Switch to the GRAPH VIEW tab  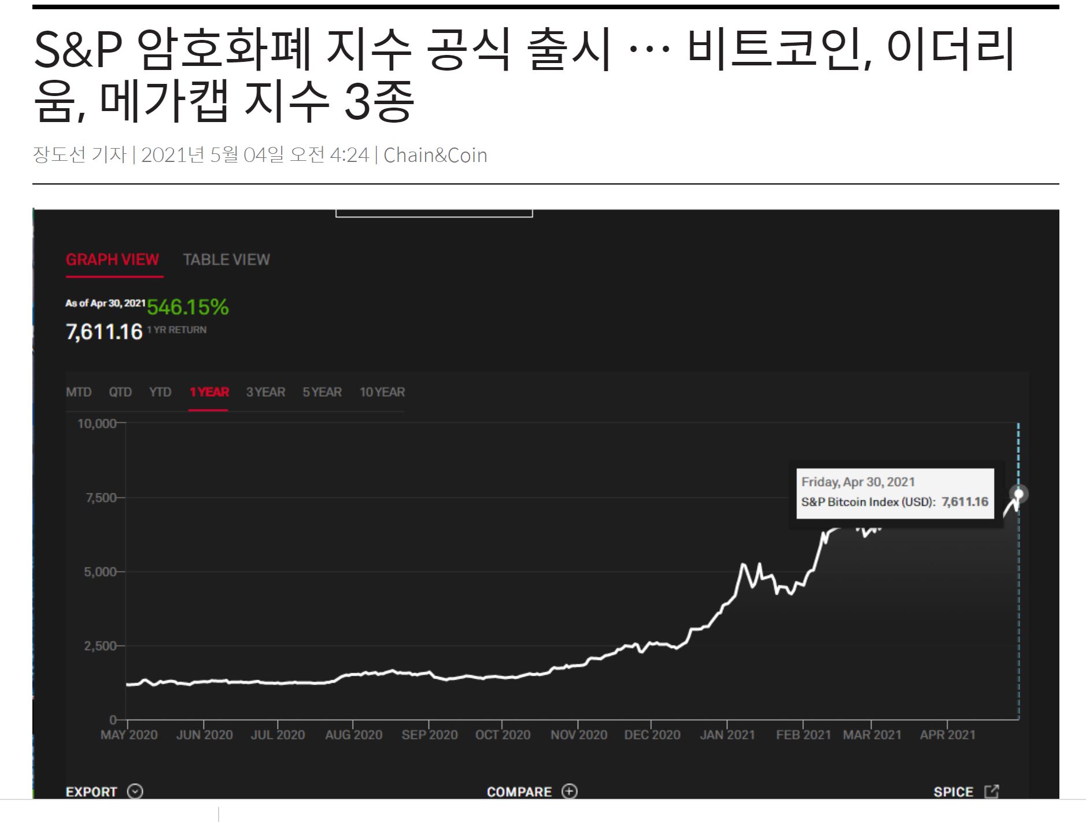tap(112, 260)
